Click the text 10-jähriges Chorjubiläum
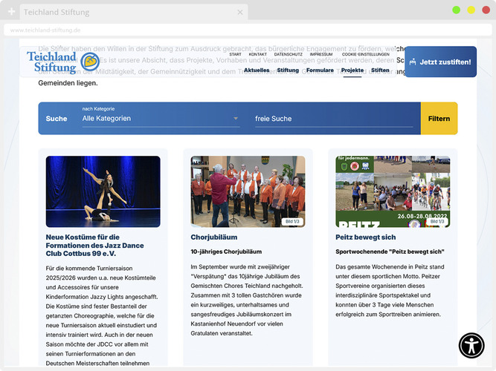Image resolution: width=496 pixels, height=371 pixels. [226, 252]
